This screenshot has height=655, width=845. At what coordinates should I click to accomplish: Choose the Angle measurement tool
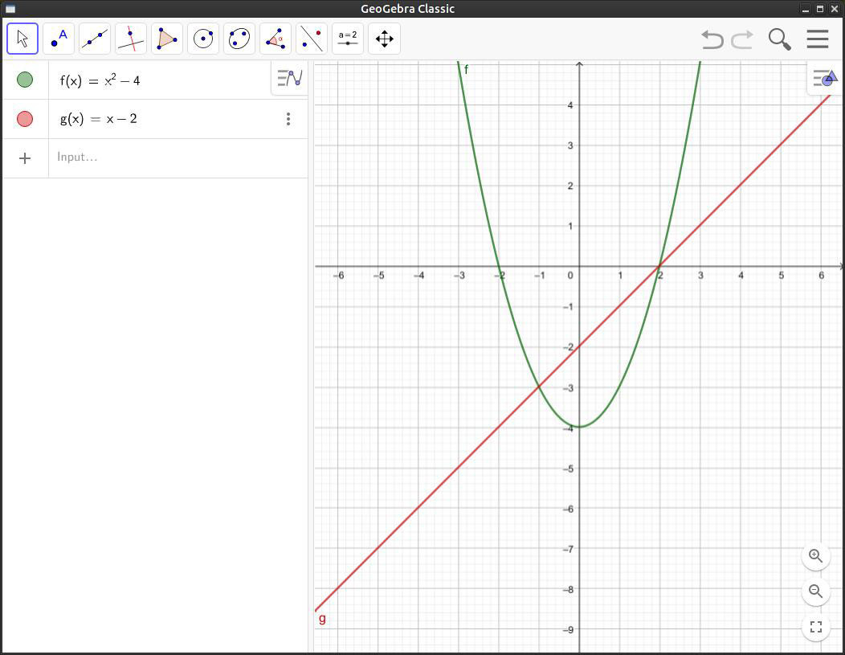(x=276, y=39)
